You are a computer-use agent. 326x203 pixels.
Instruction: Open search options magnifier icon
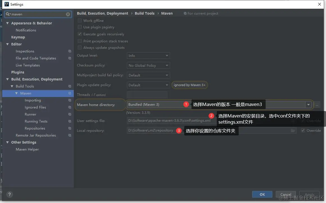(x=8, y=14)
